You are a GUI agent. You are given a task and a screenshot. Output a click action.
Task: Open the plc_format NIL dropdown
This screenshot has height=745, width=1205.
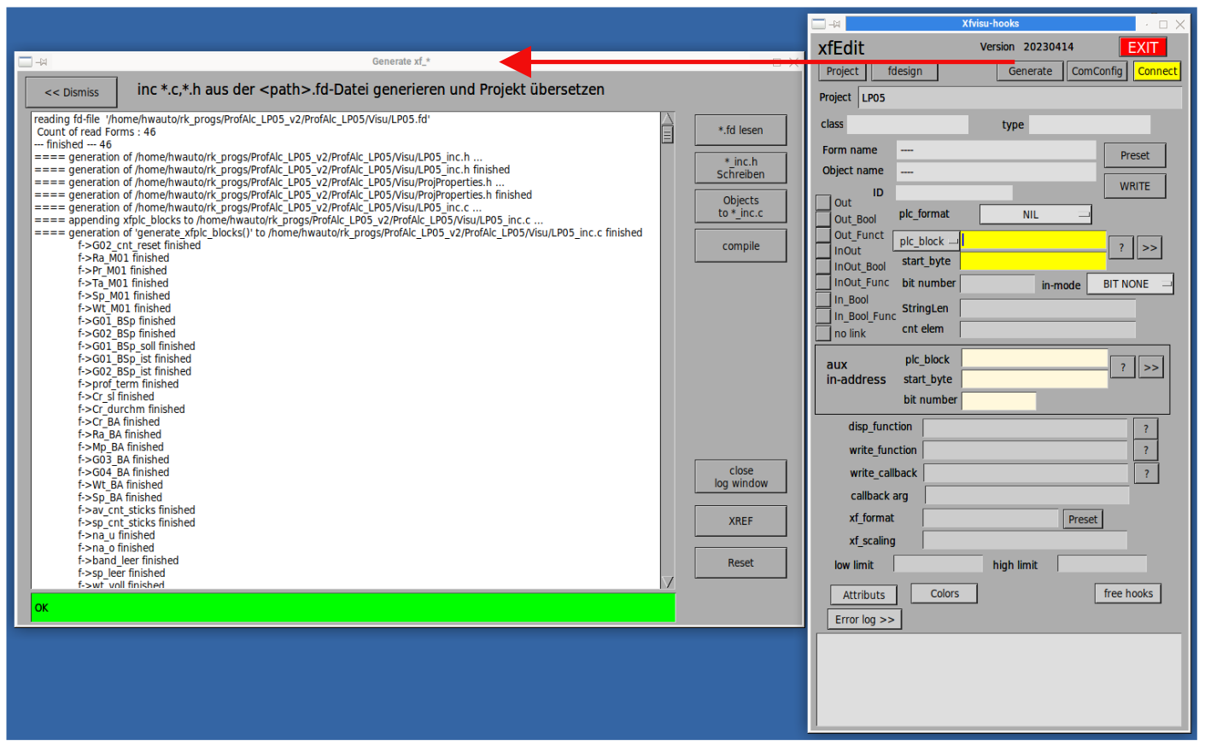[x=1035, y=215]
